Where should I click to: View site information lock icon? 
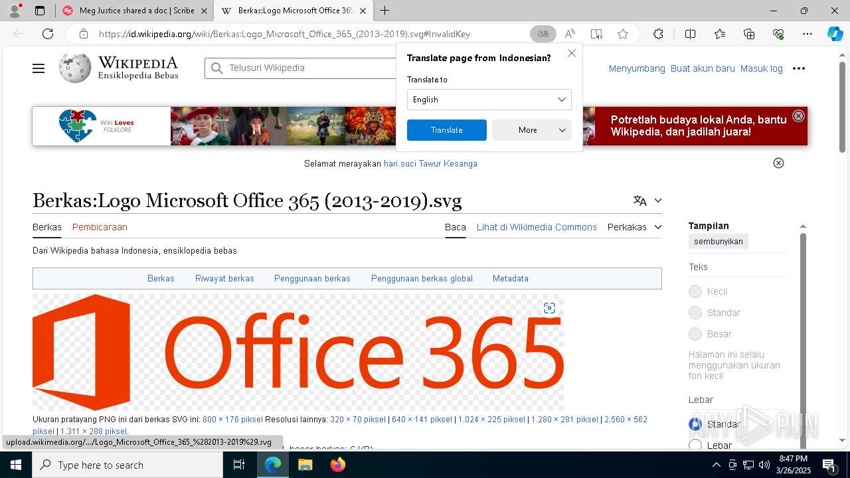(x=83, y=34)
